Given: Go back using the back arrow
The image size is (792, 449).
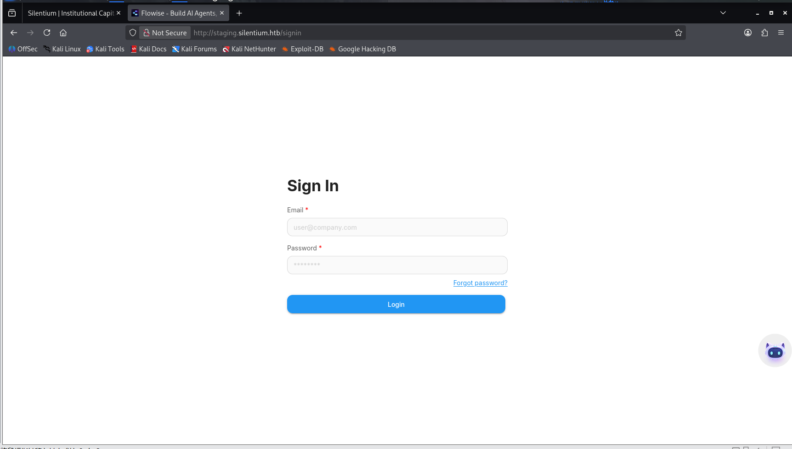Looking at the screenshot, I should pyautogui.click(x=14, y=33).
